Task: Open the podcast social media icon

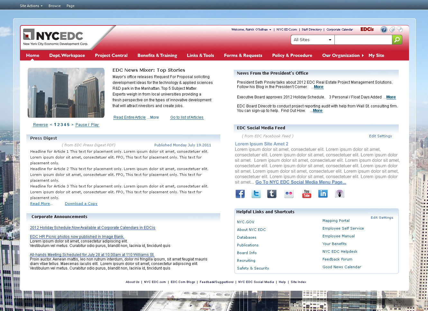Action: [x=340, y=194]
